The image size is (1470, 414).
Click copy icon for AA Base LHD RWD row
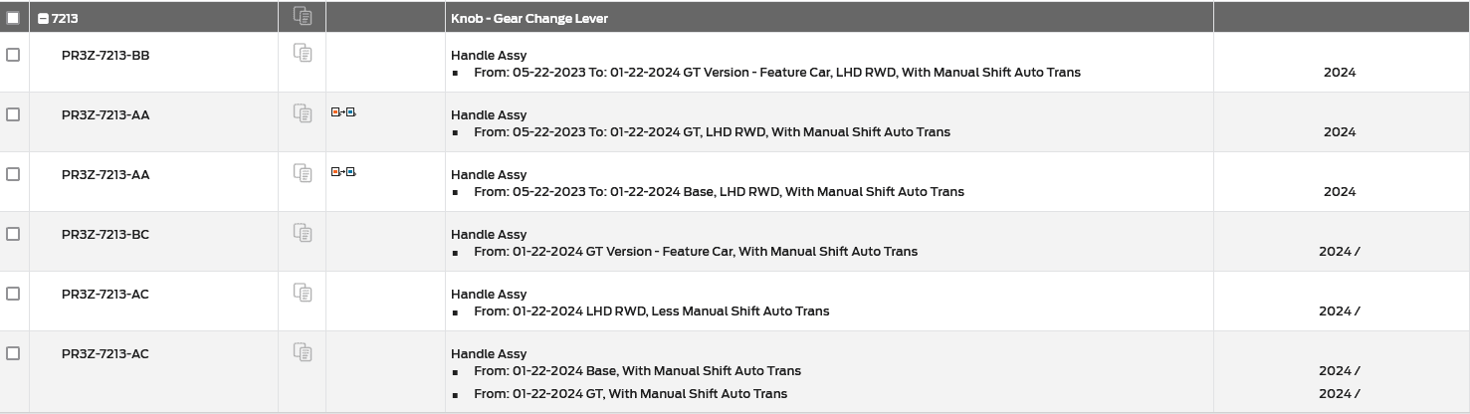(x=303, y=173)
